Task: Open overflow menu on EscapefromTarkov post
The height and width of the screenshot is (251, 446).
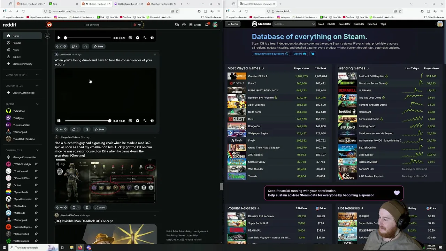Action: point(155,137)
